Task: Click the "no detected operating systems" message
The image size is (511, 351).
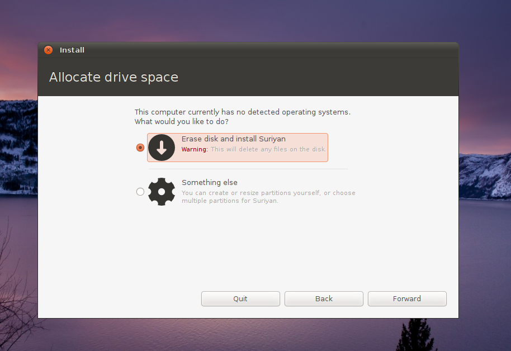Action: point(243,117)
